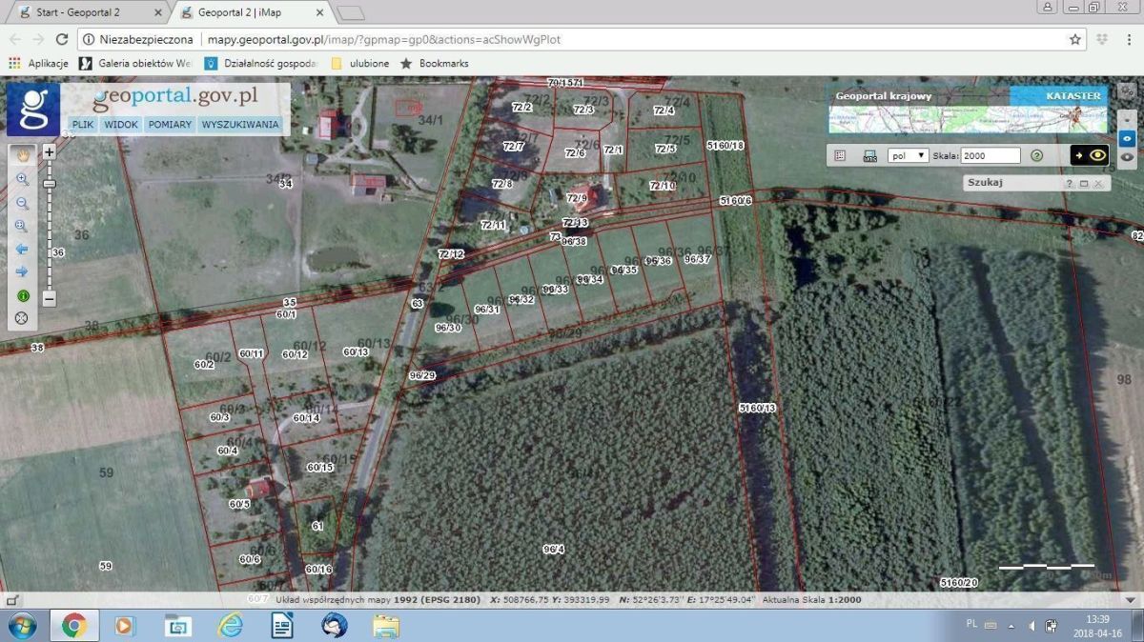The image size is (1144, 642).
Task: Toggle the yellow eye accessibility mode
Action: coord(1098,155)
